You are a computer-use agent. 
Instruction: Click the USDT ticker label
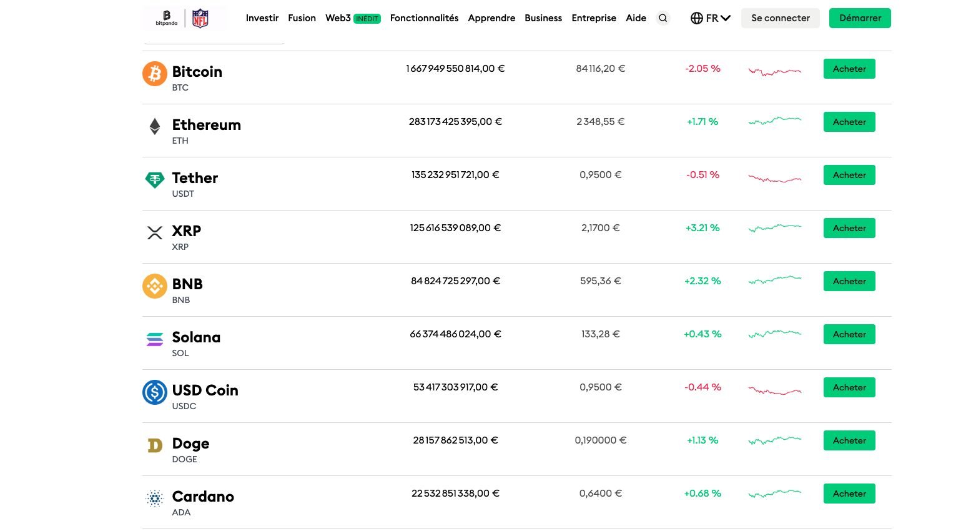pos(183,194)
